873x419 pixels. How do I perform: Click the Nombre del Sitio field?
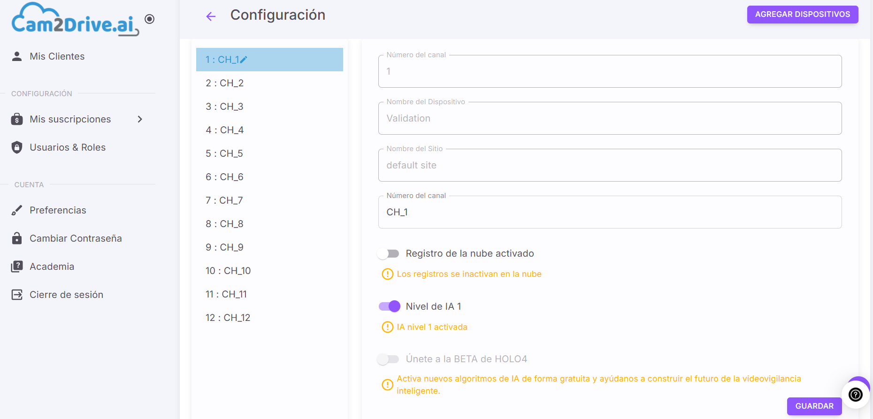[610, 165]
